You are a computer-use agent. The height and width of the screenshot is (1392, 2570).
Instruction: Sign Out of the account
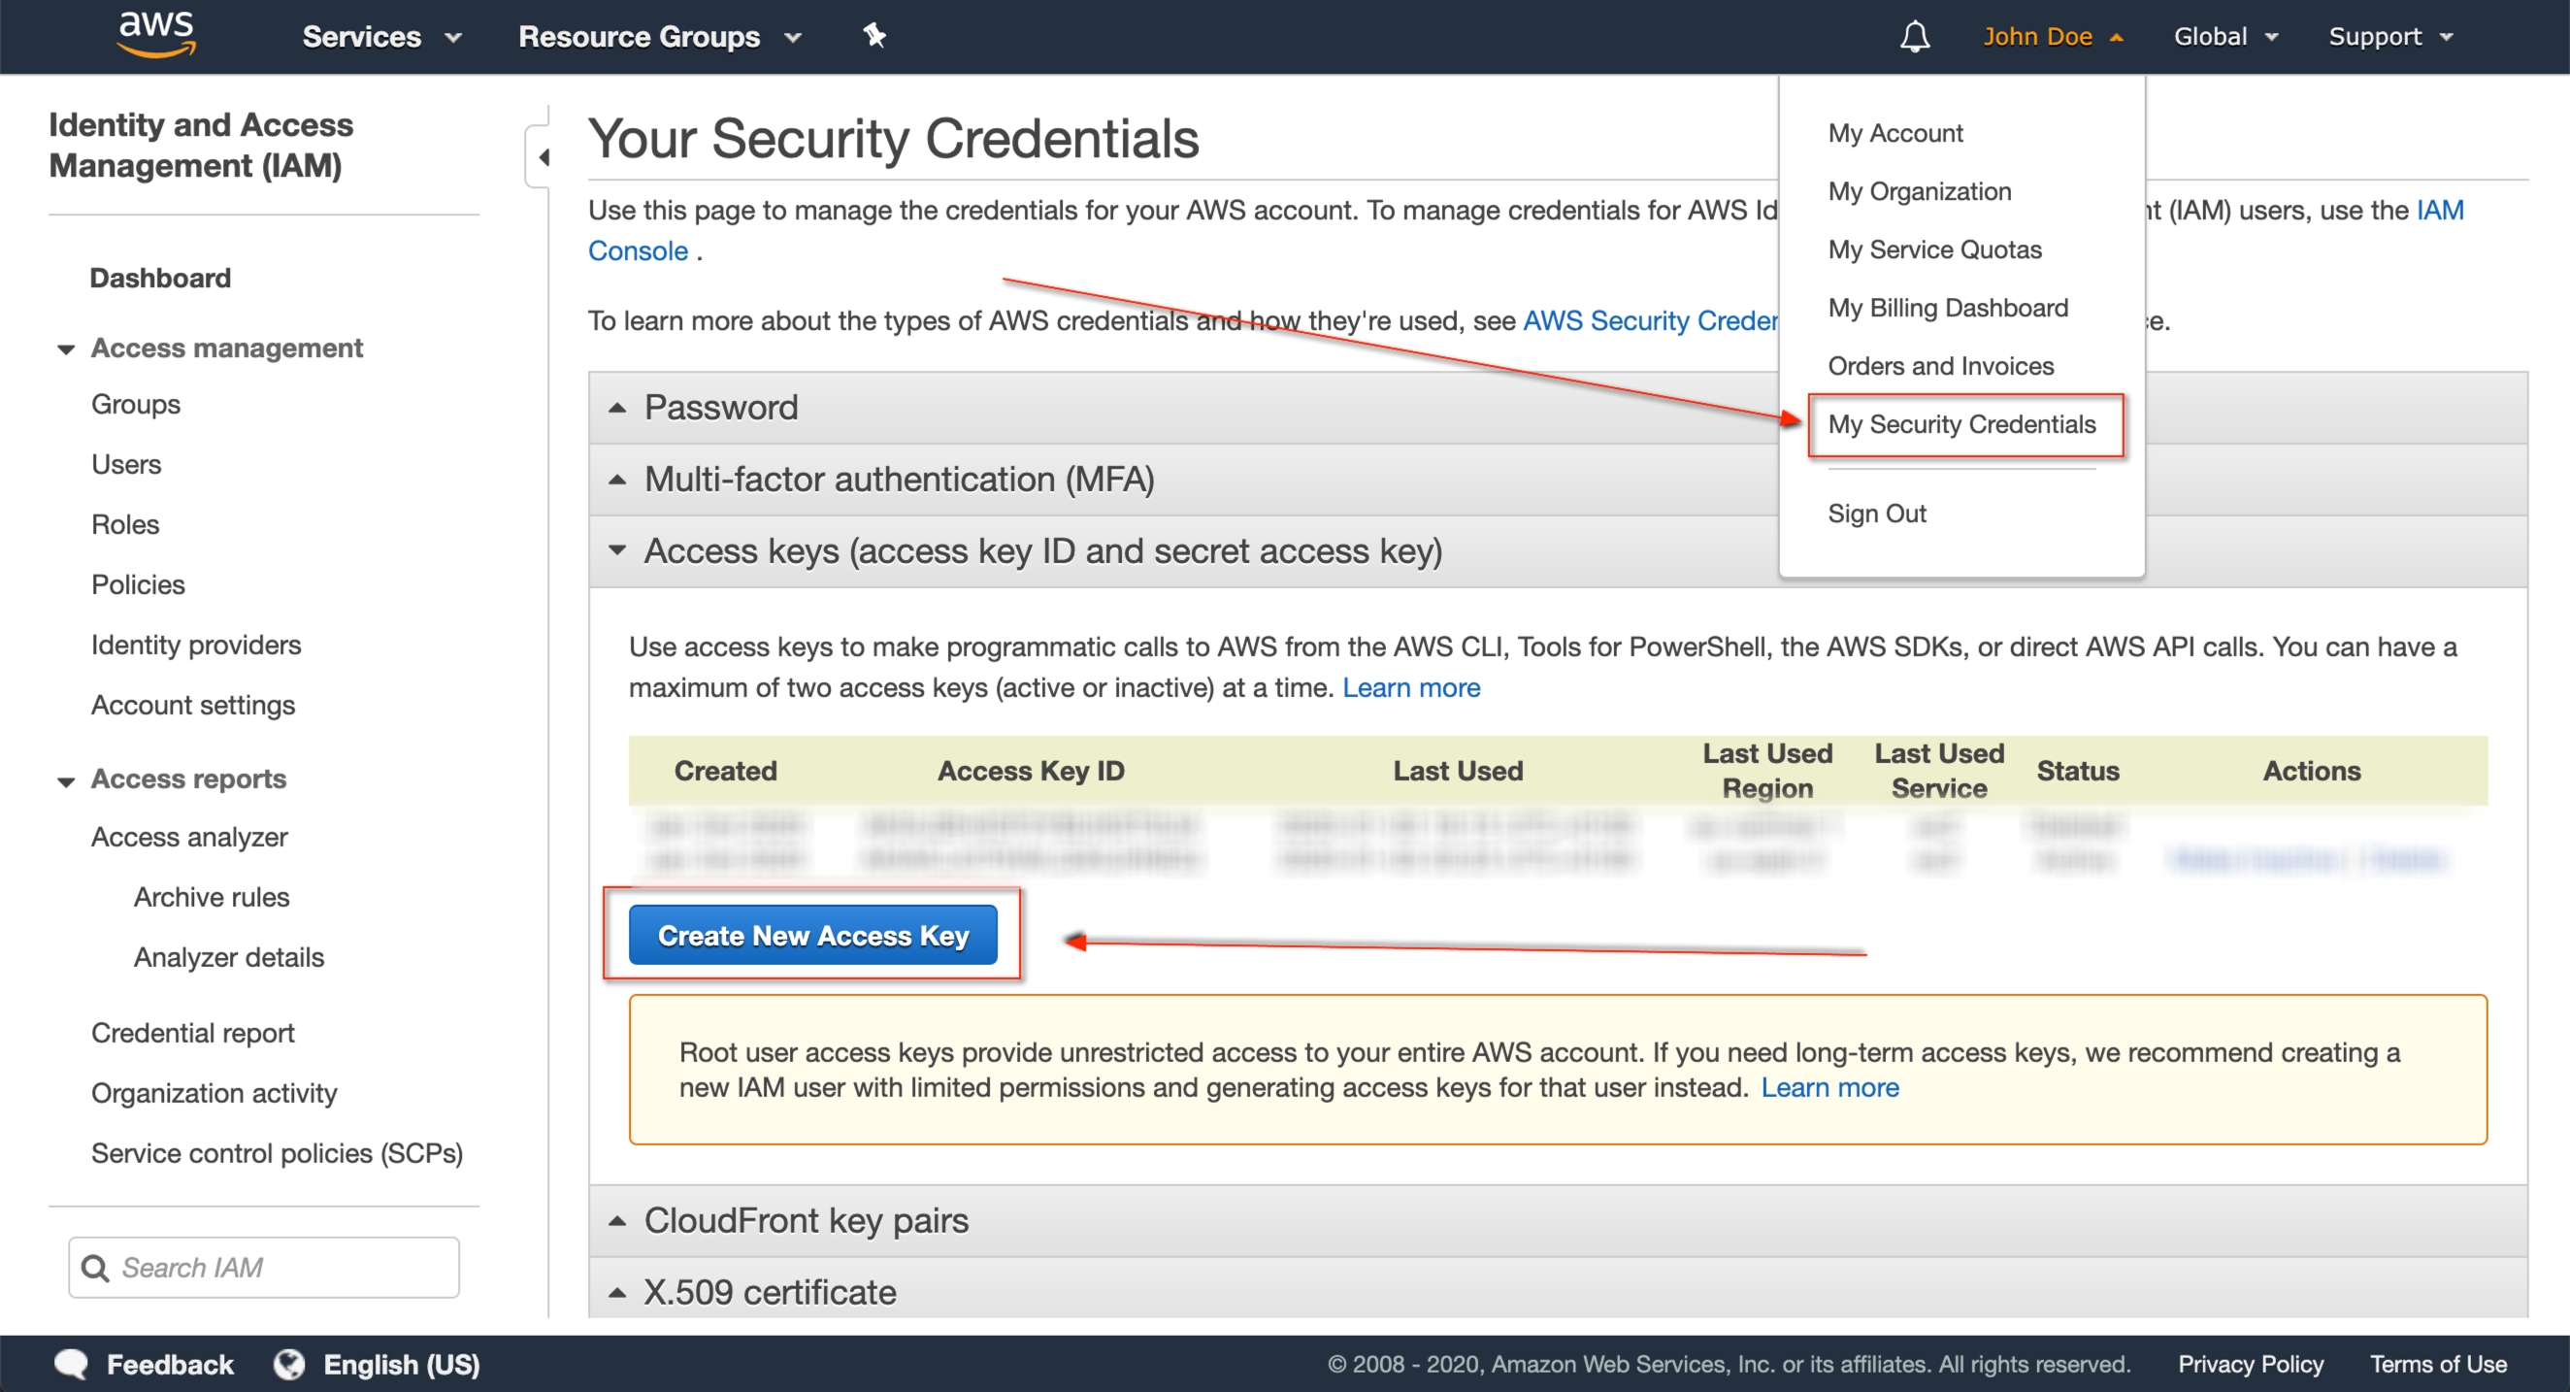coord(1876,513)
